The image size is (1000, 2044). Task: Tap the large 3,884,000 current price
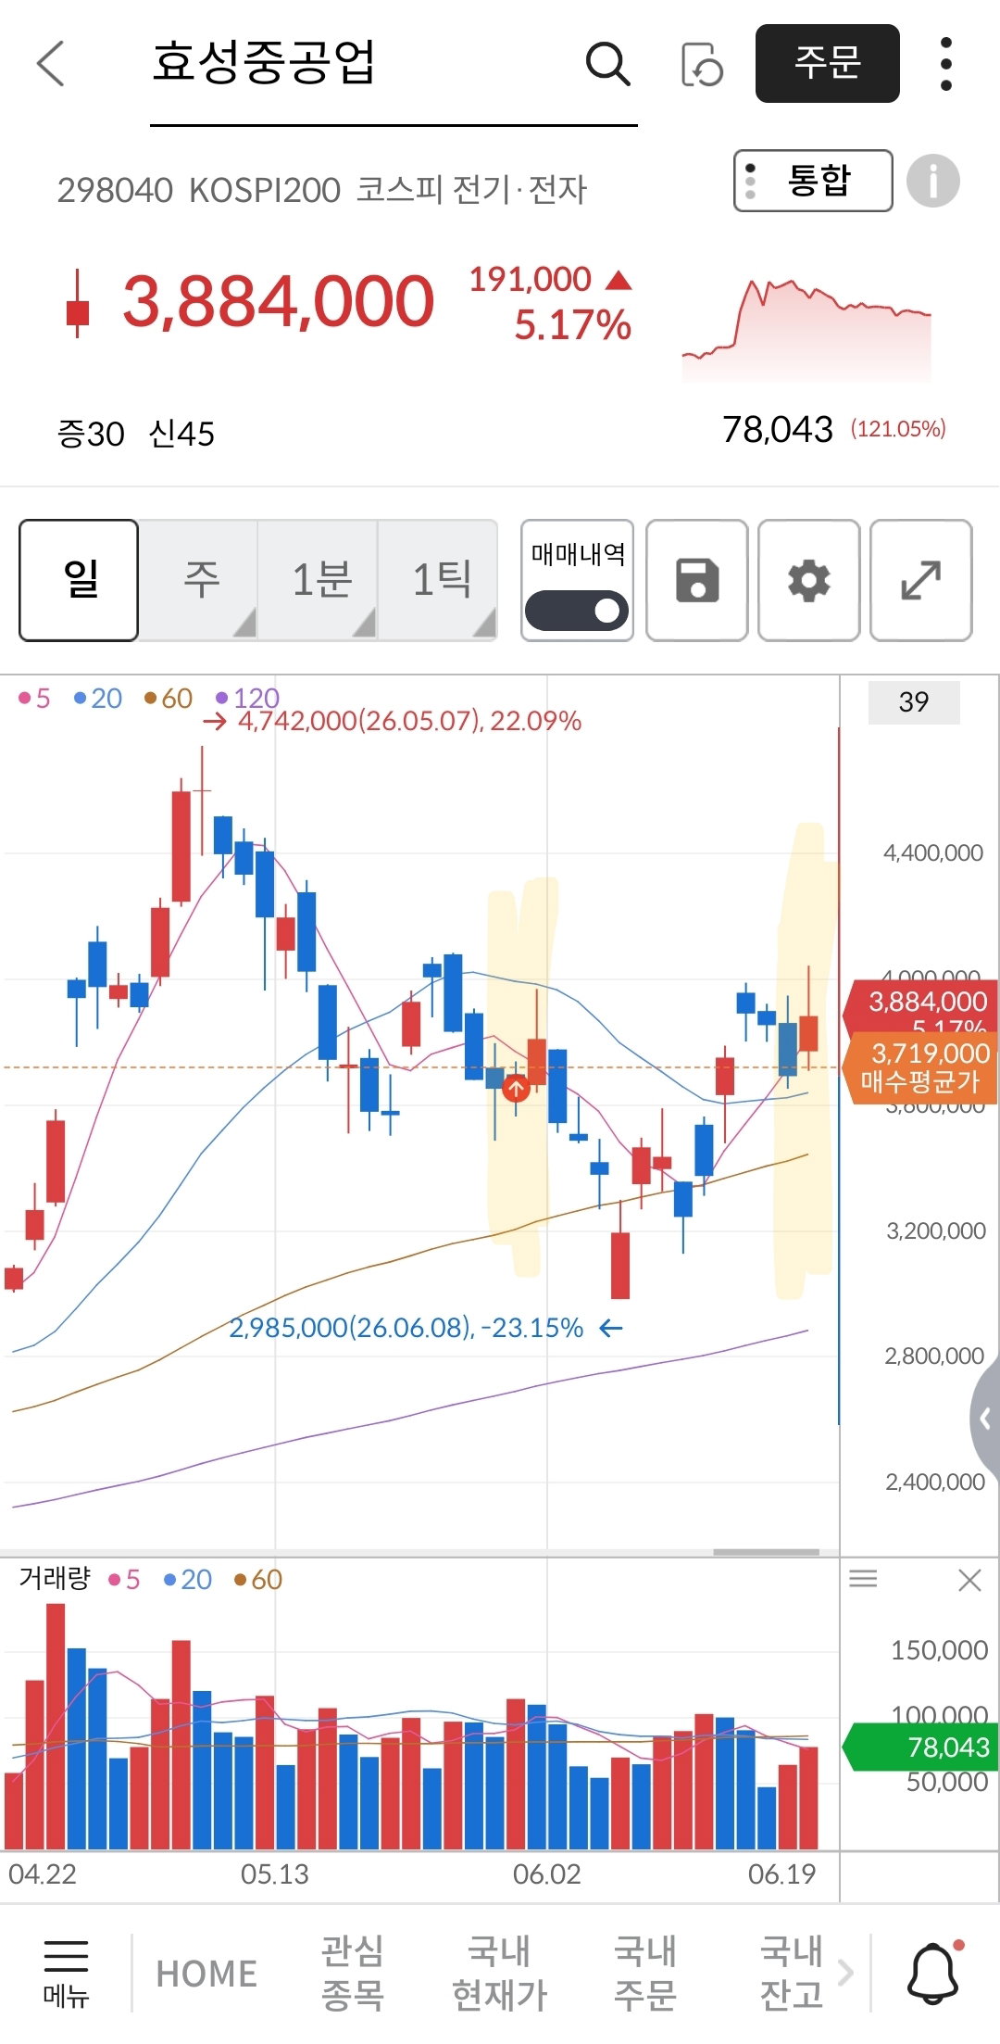tap(278, 302)
